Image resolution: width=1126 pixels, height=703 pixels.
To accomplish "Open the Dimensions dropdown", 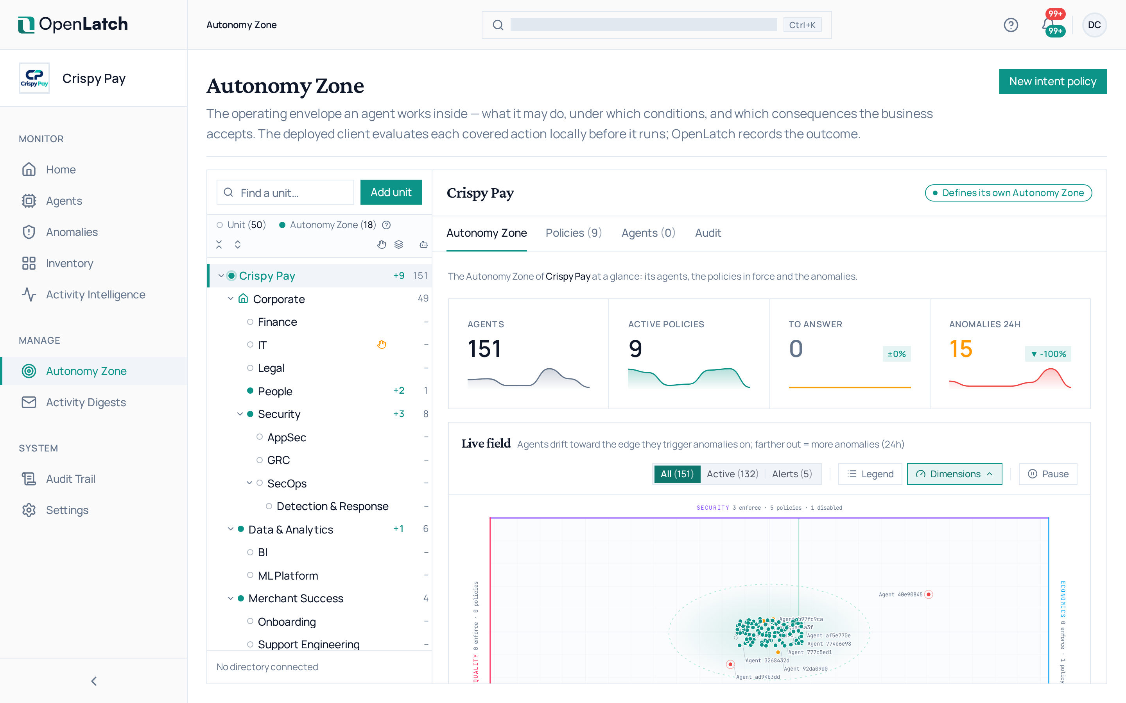I will click(954, 474).
